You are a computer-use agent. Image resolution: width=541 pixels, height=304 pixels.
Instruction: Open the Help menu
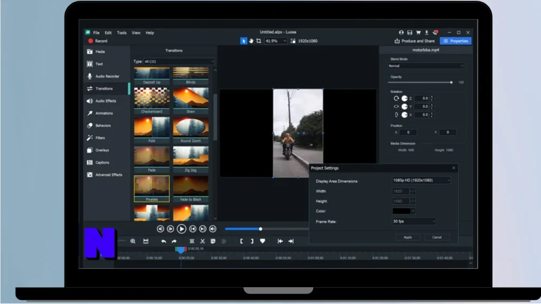150,33
